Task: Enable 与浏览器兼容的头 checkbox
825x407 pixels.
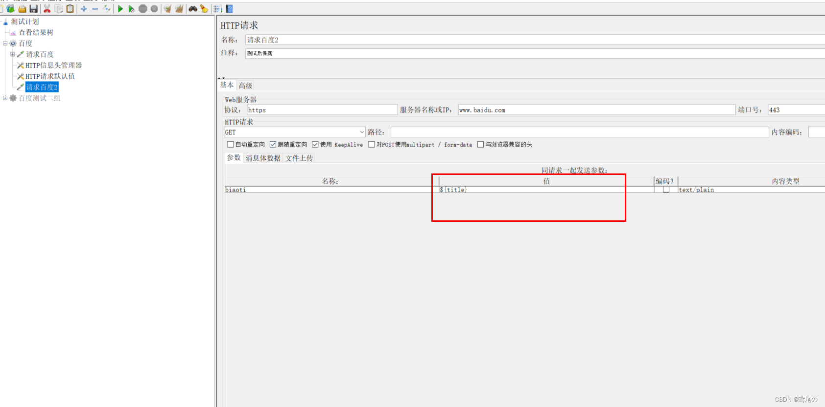Action: 480,145
